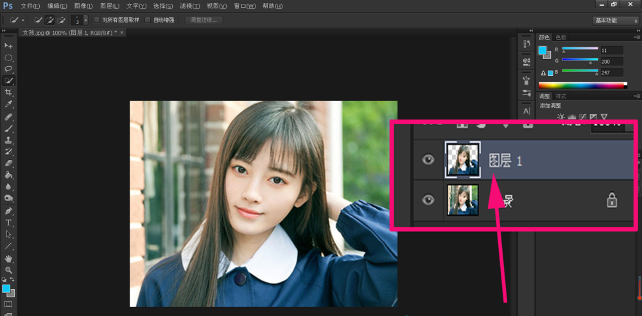642x316 pixels.
Task: Expand the toolbox with double-arrow
Action: pyautogui.click(x=4, y=31)
